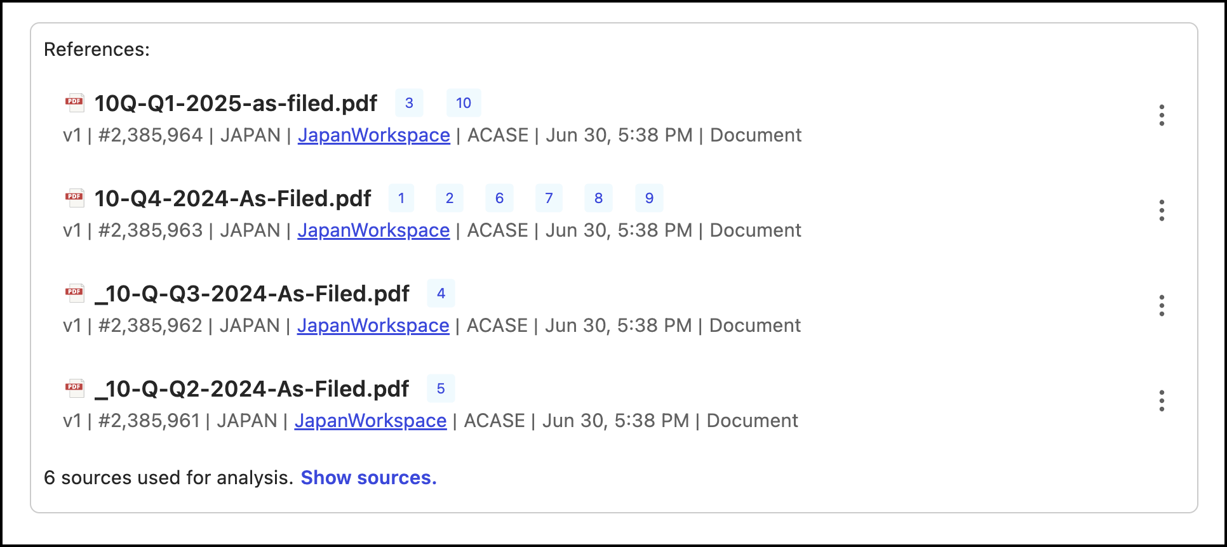Open kebab menu for _10-Q-Q3-2024-As-Filed.pdf

(x=1161, y=306)
